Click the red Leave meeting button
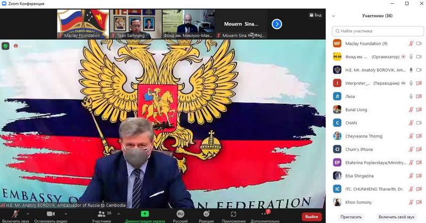 click(x=312, y=217)
